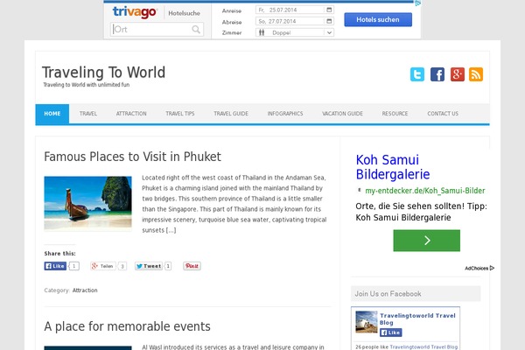Open the RESOURCE menu item
The image size is (525, 350).
[x=395, y=114]
